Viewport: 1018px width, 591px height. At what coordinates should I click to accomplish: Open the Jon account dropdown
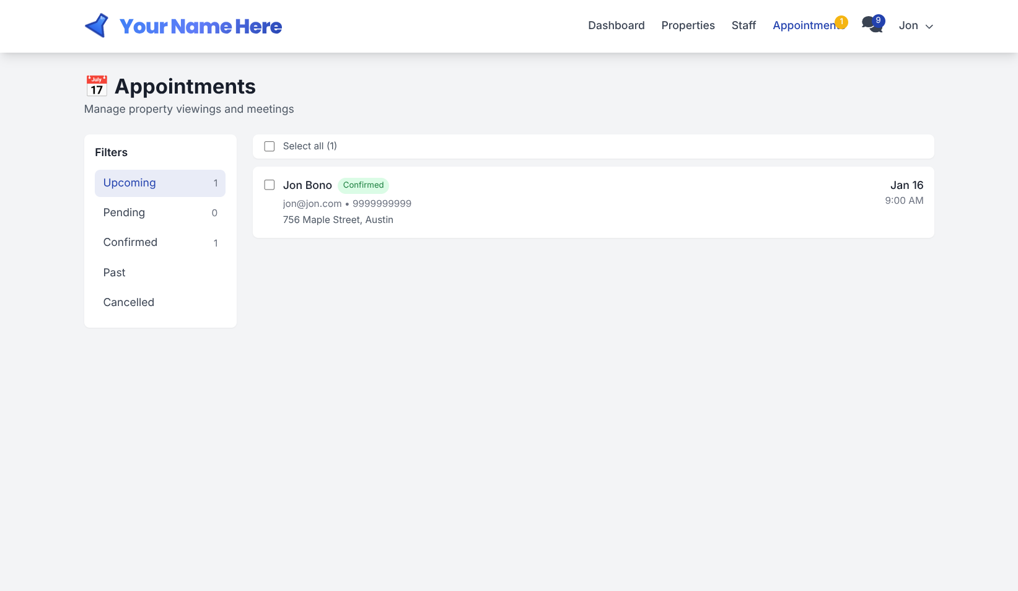(908, 25)
